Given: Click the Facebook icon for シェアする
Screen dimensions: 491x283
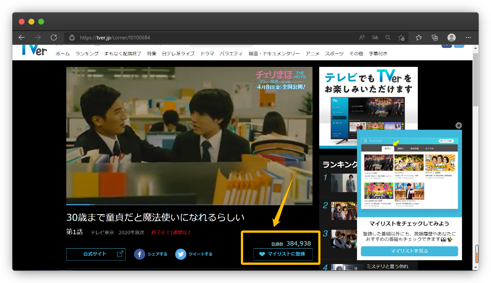Looking at the screenshot, I should click(139, 254).
